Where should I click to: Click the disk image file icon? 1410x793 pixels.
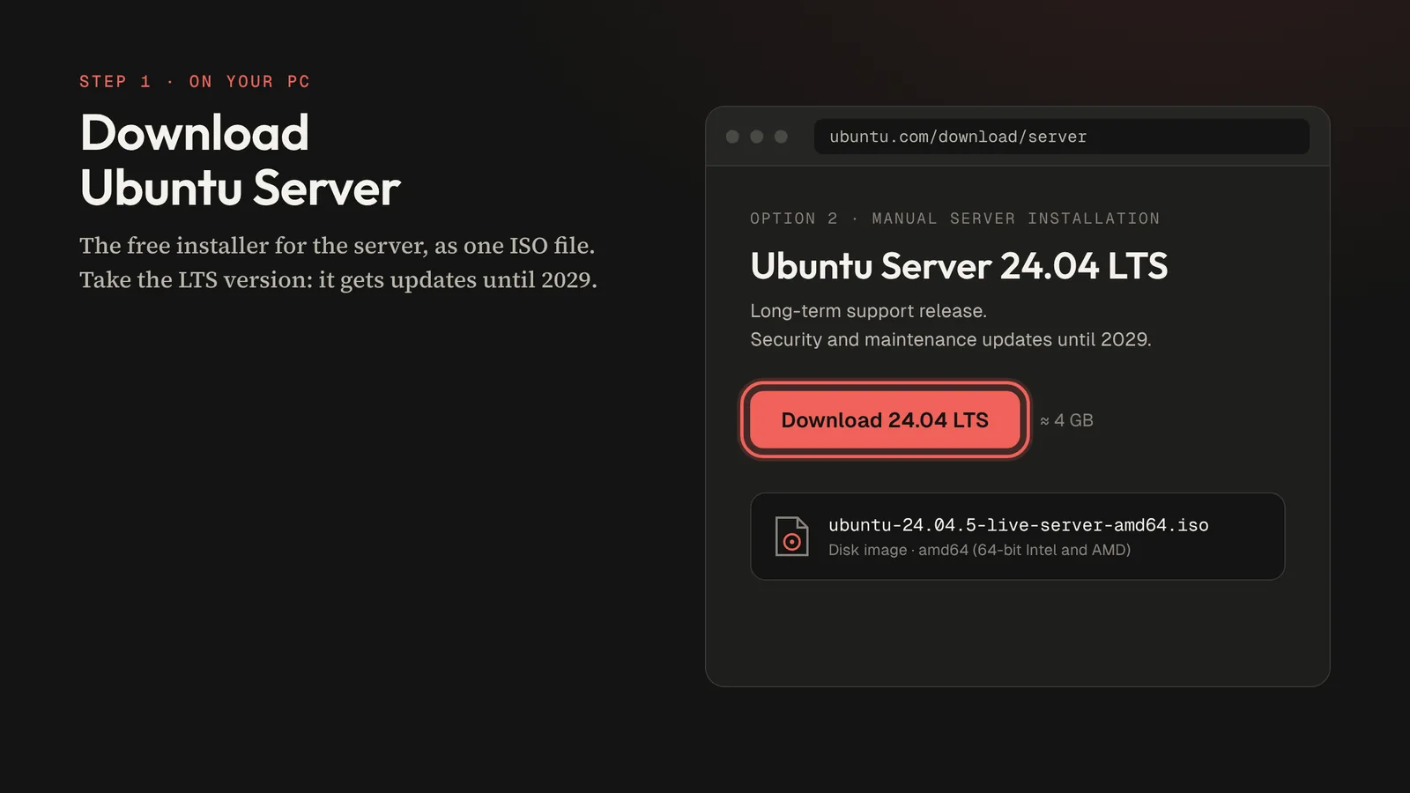point(791,537)
